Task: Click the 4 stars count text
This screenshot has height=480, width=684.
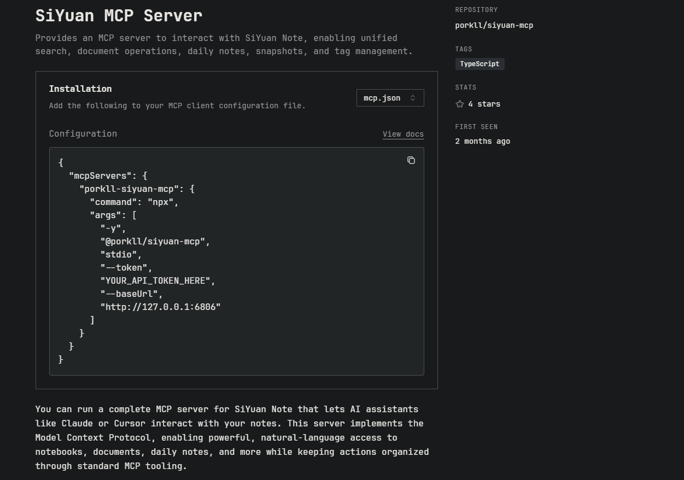Action: [x=484, y=104]
